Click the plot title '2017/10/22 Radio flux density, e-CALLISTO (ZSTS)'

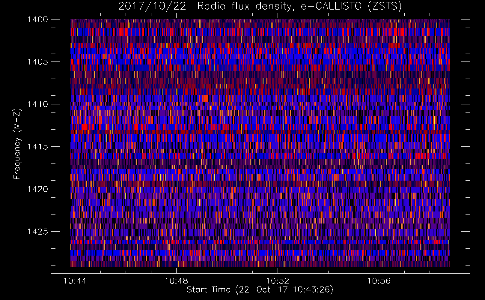[x=260, y=6]
